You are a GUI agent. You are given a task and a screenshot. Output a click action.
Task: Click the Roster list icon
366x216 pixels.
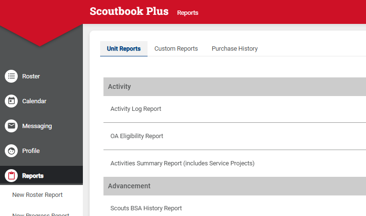pyautogui.click(x=11, y=76)
